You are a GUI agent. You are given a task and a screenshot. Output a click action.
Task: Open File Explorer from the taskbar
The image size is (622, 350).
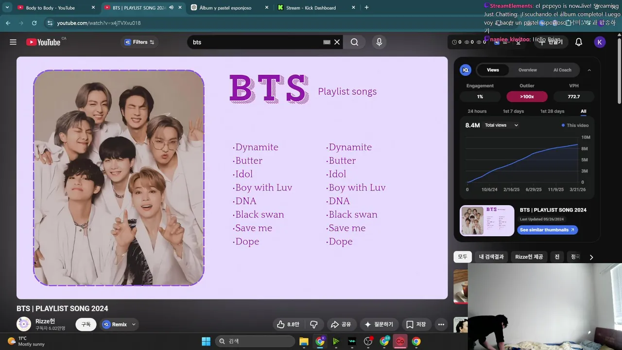coord(304,341)
